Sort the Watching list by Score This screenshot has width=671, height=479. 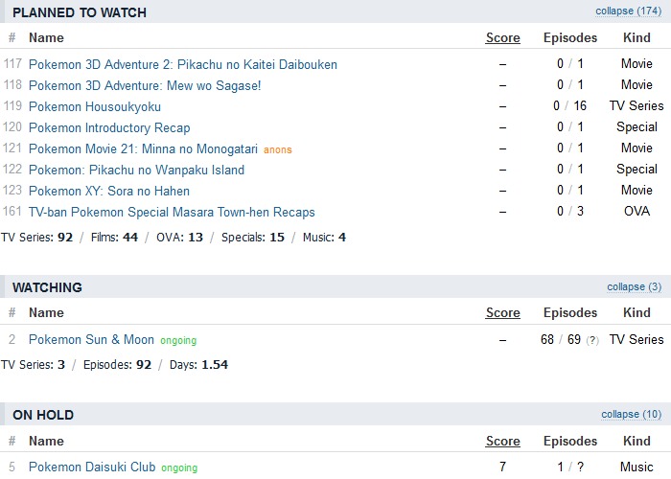pos(502,313)
